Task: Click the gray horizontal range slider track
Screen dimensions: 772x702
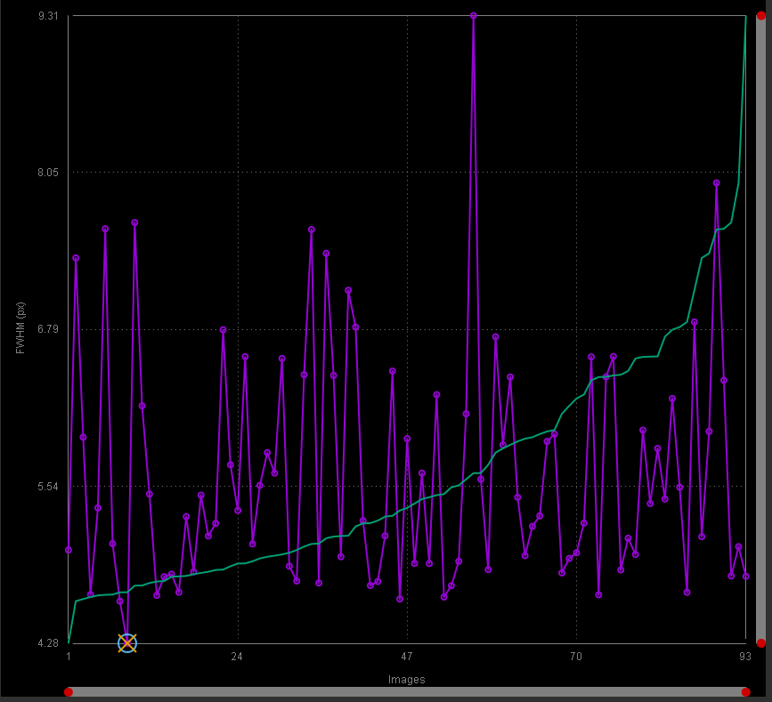Action: click(x=407, y=692)
